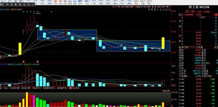The height and width of the screenshot is (107, 218).
Task: Toggle the lock icon on chart toolbar
Action: click(163, 9)
